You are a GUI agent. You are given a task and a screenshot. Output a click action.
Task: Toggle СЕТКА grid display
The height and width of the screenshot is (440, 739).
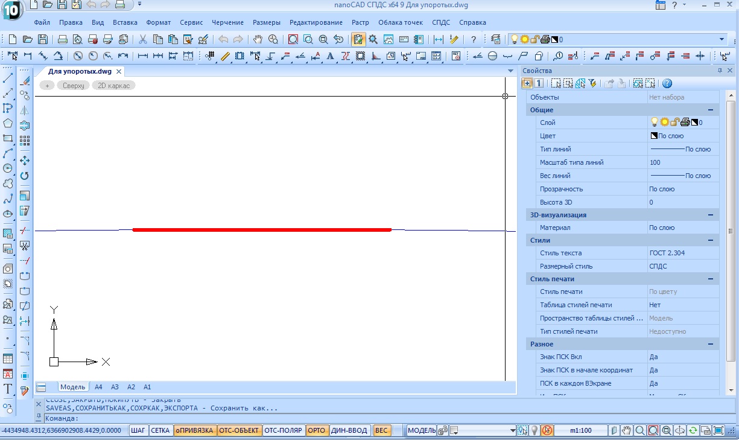click(160, 430)
